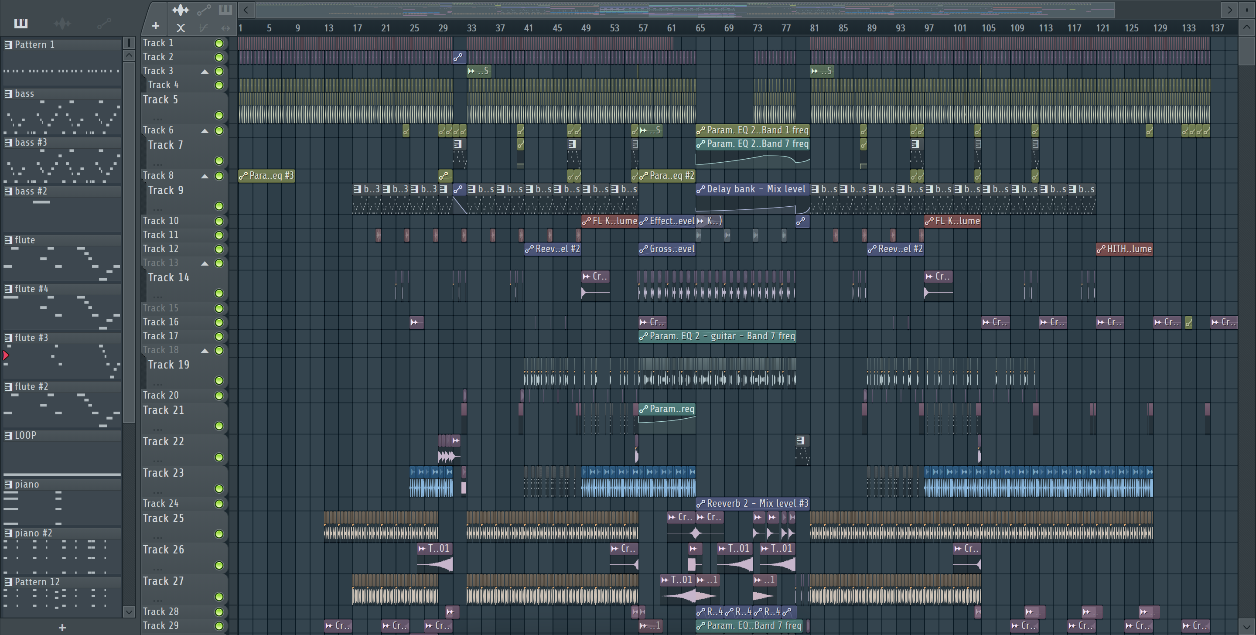Collapse Track 8 group arrow
The width and height of the screenshot is (1256, 635).
coord(205,176)
